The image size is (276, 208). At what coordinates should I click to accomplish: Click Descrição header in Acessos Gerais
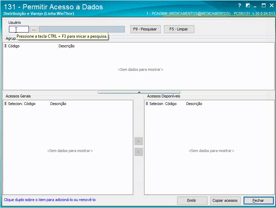pos(91,104)
